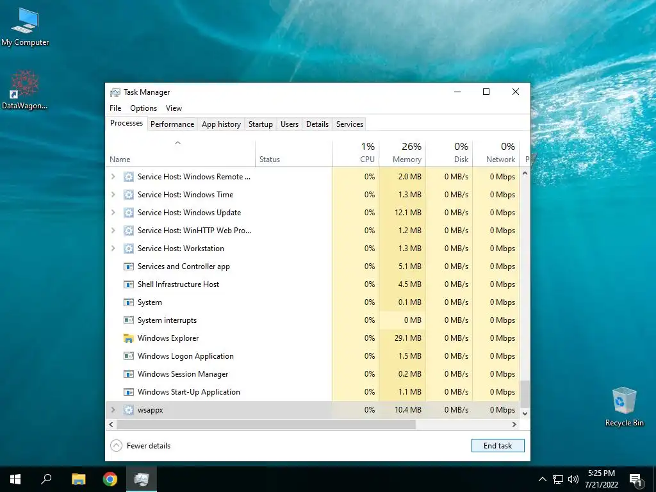The height and width of the screenshot is (492, 656).
Task: Switch to the Performance tab
Action: (x=172, y=124)
